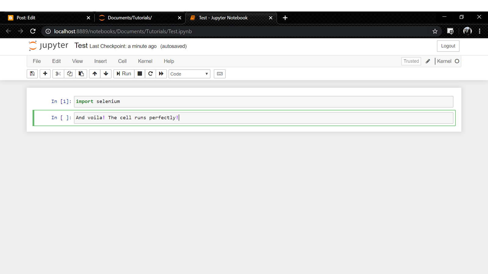This screenshot has height=274, width=488.
Task: Go forward in browser history
Action: tap(20, 31)
